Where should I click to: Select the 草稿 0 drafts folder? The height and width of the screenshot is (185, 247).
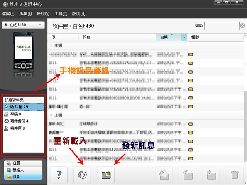pos(17,114)
